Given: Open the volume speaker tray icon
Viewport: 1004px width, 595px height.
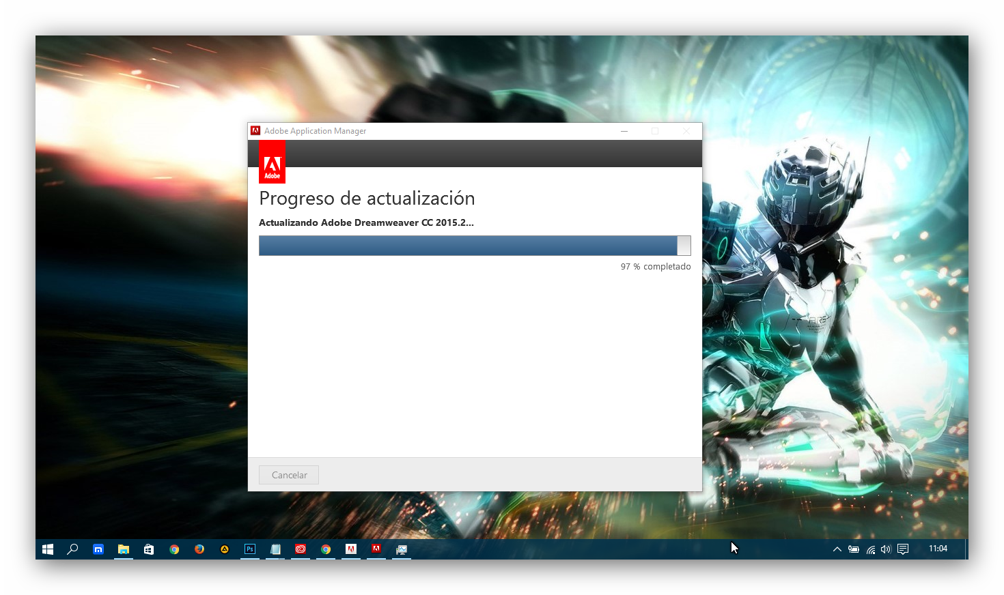Looking at the screenshot, I should (886, 549).
